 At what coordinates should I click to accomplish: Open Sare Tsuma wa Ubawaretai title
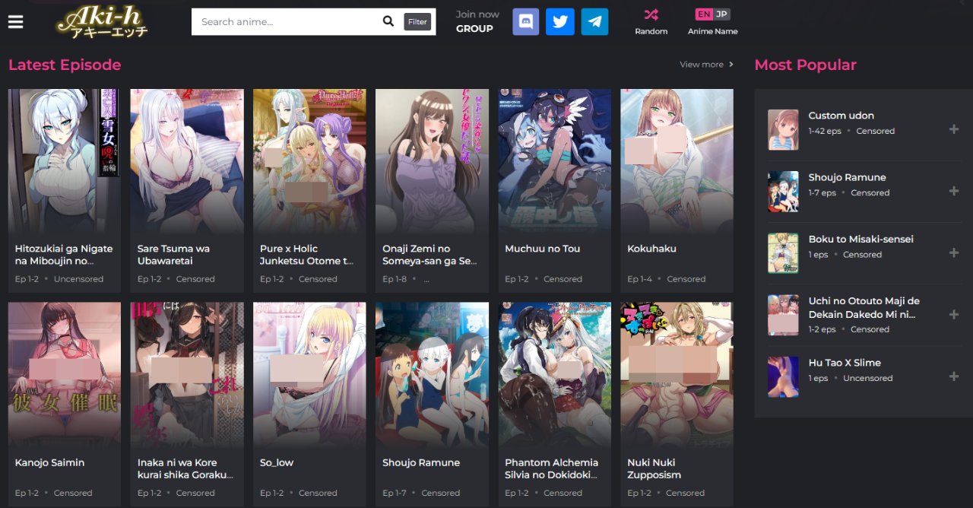pyautogui.click(x=173, y=255)
